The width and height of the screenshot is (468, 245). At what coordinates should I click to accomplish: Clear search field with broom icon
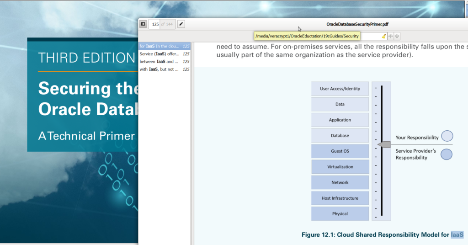pyautogui.click(x=384, y=36)
